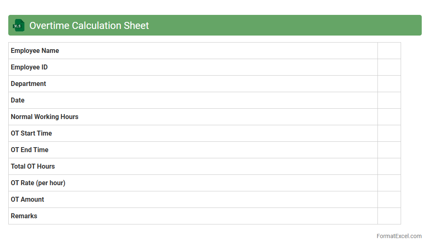430x248 pixels.
Task: Click the empty value cell beside Employee Name
Action: (389, 51)
